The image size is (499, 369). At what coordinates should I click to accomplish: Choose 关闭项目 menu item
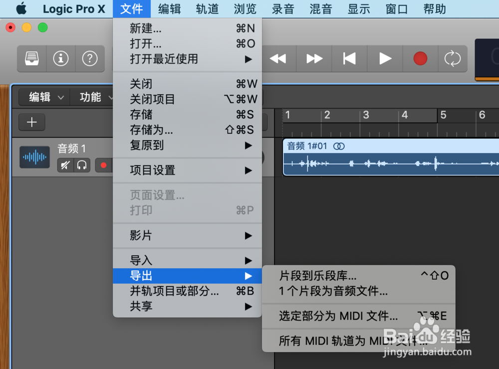(188, 99)
